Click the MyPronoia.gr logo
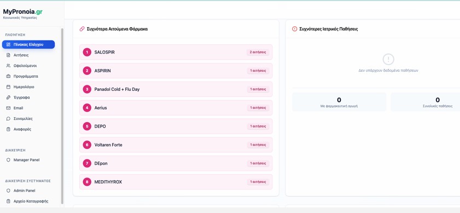 click(x=22, y=11)
